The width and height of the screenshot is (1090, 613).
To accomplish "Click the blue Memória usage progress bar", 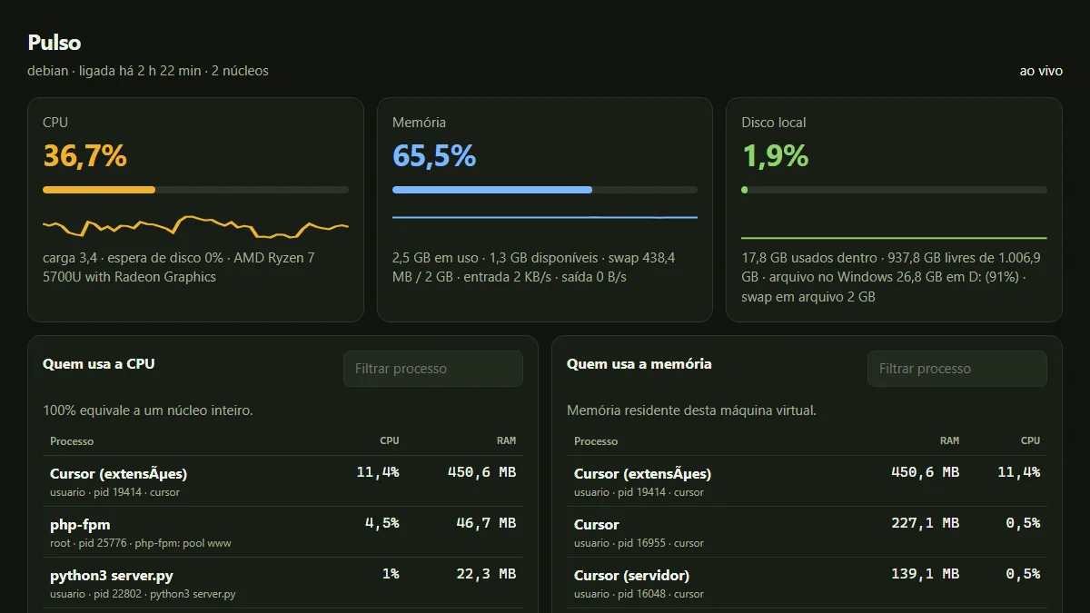I will (x=545, y=190).
